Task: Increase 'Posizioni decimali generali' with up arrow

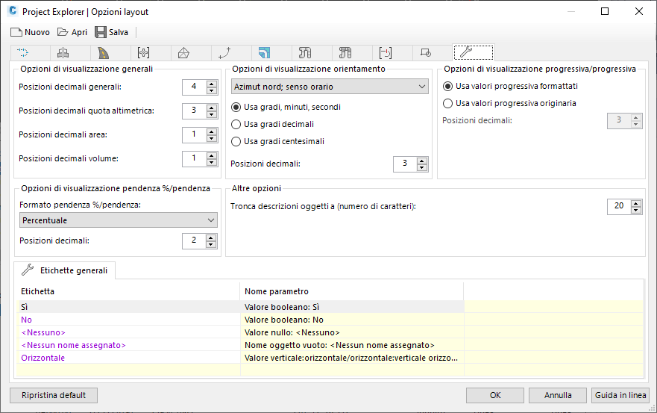Action: pyautogui.click(x=211, y=84)
